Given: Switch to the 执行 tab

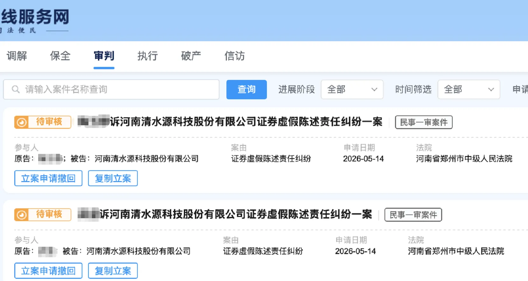Looking at the screenshot, I should point(148,56).
